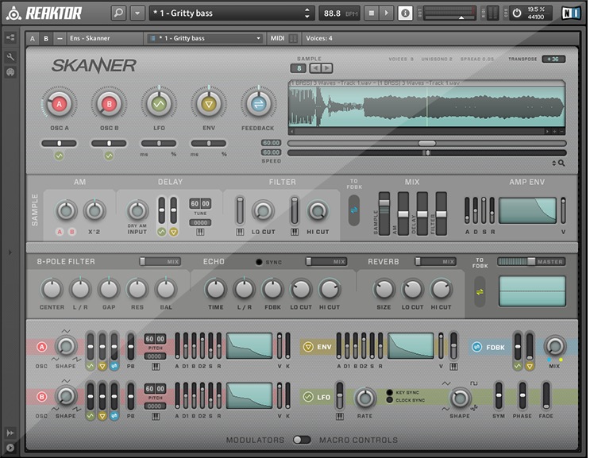
Task: Click the 8-pole filter RES knob
Action: 137,290
